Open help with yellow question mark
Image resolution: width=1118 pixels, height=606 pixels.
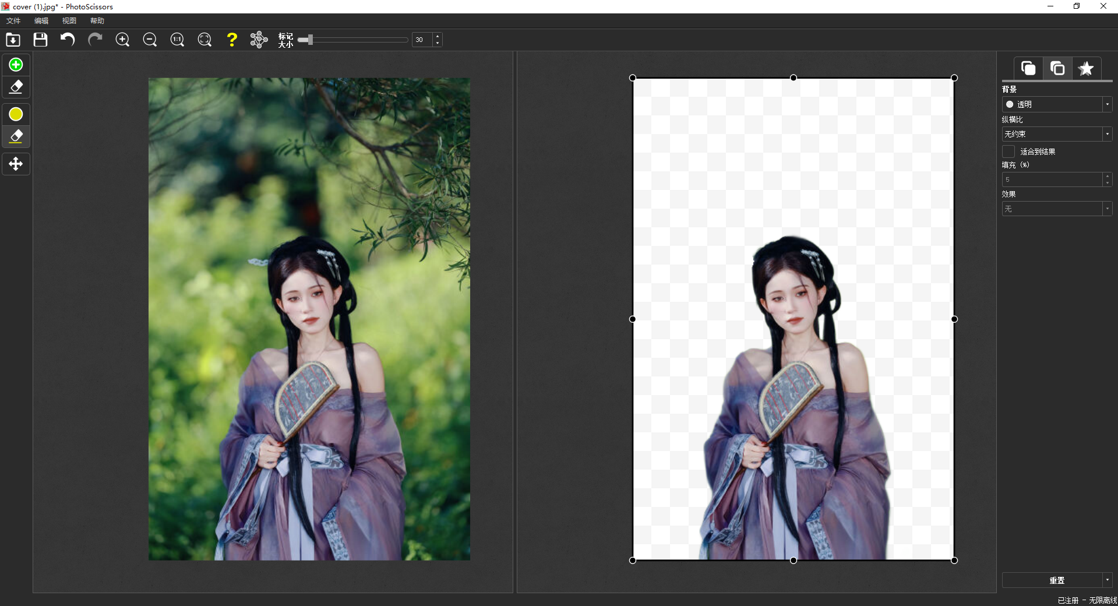tap(232, 40)
